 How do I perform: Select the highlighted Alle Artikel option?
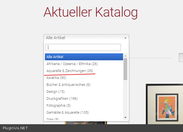click(84, 57)
